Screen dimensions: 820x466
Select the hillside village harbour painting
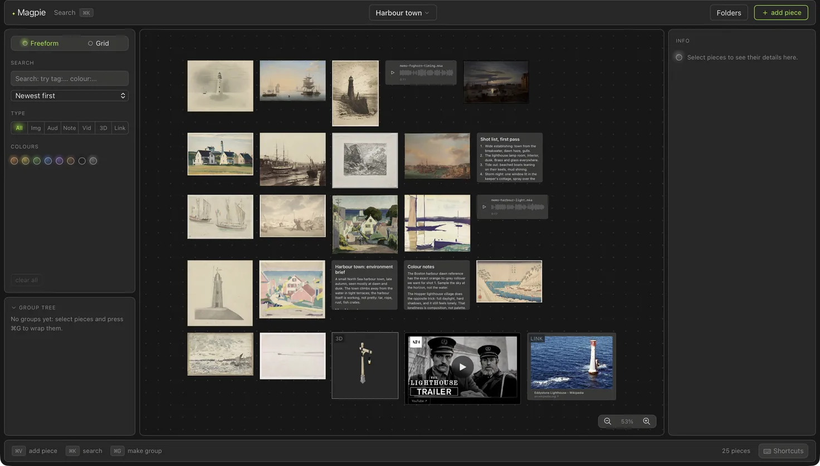[365, 224]
